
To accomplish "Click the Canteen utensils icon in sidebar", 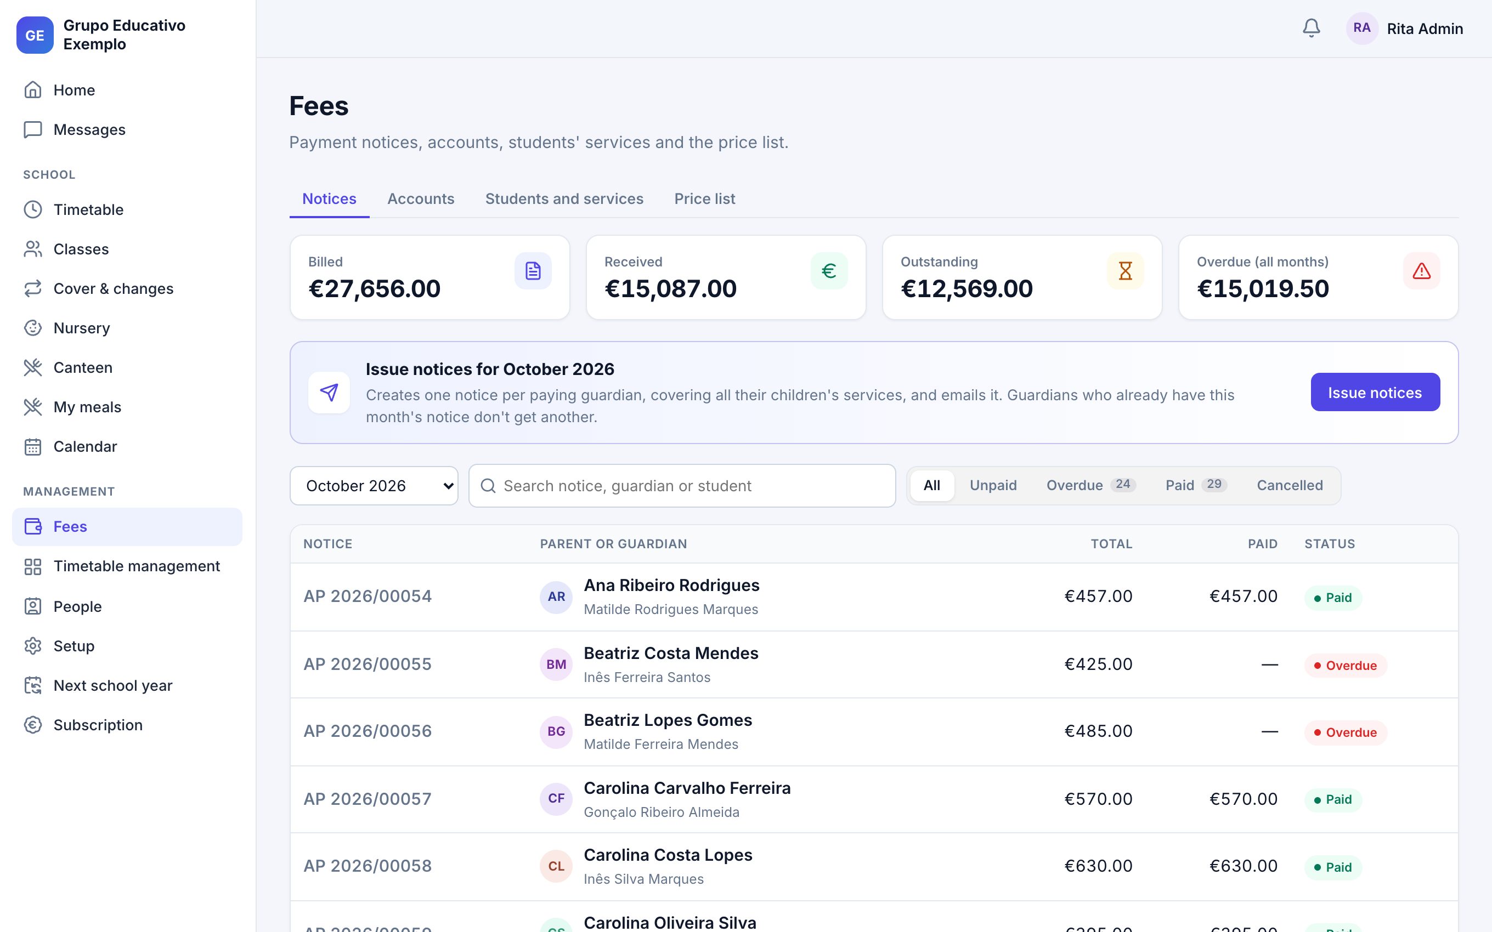I will click(x=33, y=367).
